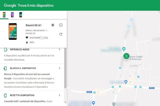The width and height of the screenshot is (160, 106).
Task: Click the Google logo in the header
Action: pyautogui.click(x=10, y=6)
